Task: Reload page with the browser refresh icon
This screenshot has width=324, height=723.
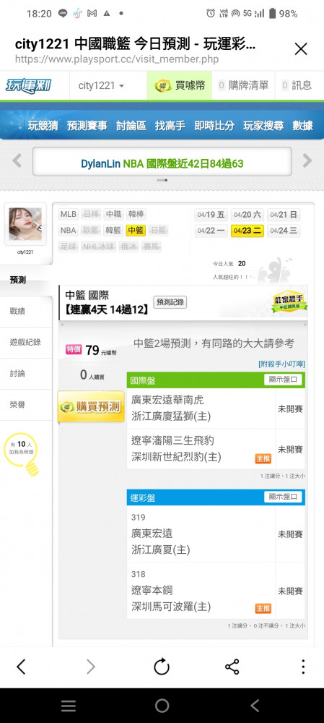Action: pos(162,667)
